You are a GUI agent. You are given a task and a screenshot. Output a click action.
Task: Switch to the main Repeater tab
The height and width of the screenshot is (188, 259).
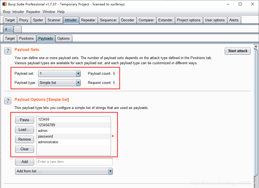coord(88,20)
